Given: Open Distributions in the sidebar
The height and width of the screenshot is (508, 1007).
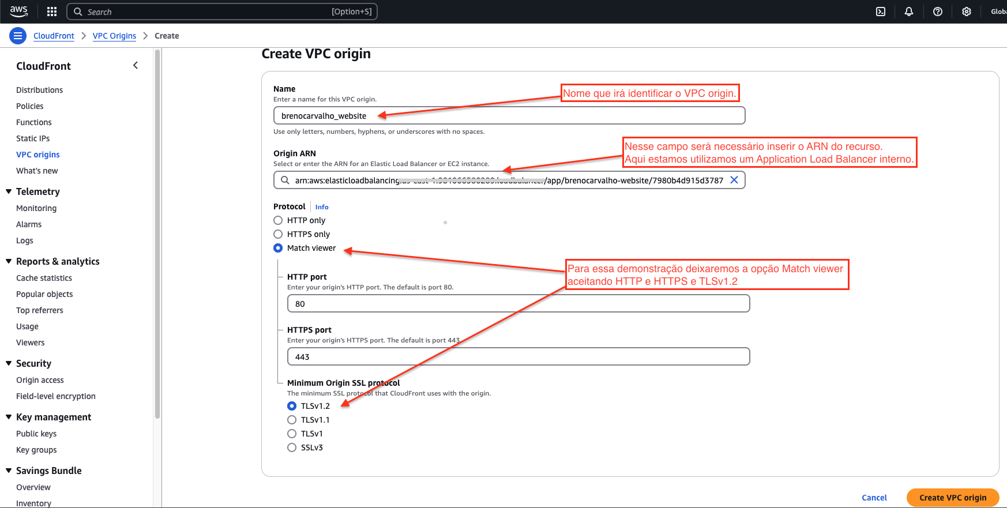Looking at the screenshot, I should [x=39, y=90].
